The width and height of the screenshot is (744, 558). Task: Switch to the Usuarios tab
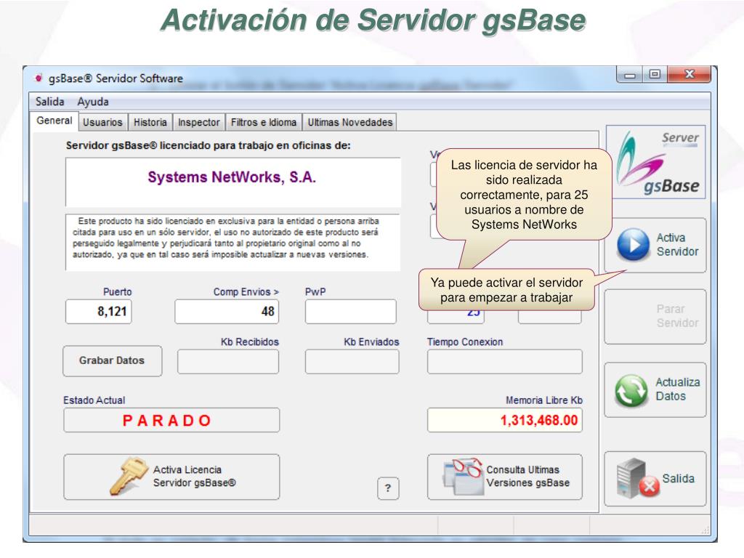click(x=102, y=122)
